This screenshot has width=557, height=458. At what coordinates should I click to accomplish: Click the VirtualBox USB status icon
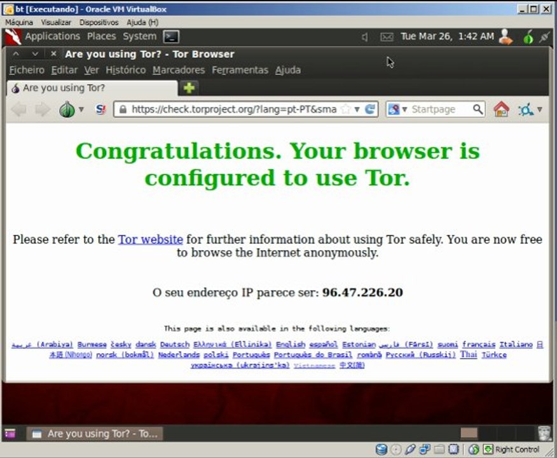410,450
